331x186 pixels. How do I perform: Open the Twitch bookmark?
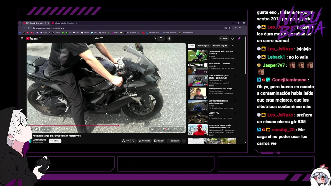(43, 33)
